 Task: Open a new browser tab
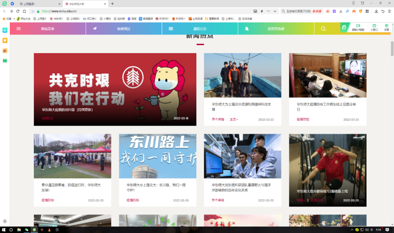tap(112, 4)
